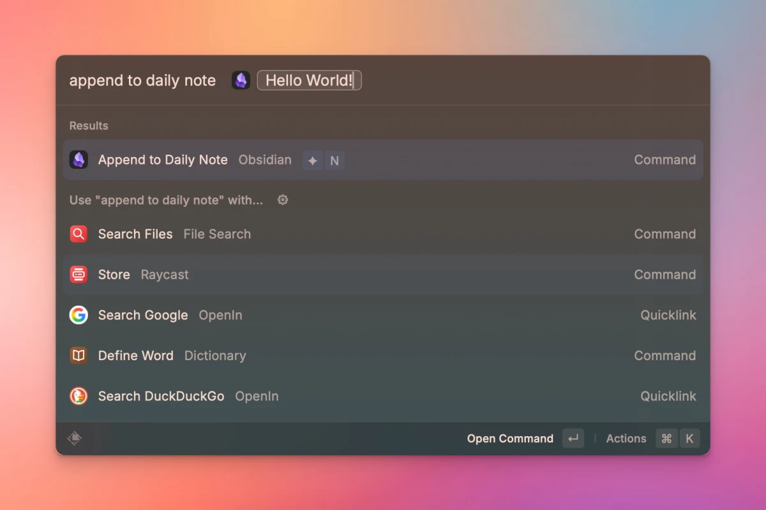Select the Define Word command
The width and height of the screenshot is (766, 510).
pos(383,356)
